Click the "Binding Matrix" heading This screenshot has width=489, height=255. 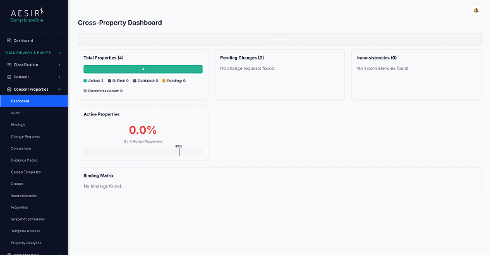[x=99, y=176]
